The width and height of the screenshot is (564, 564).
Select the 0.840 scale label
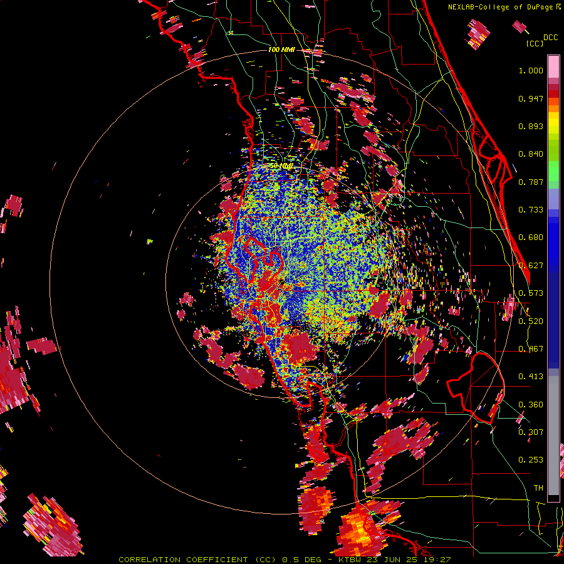531,154
